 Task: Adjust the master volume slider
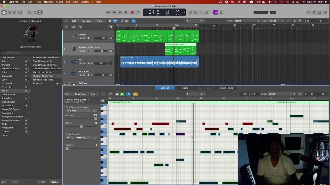(265, 13)
